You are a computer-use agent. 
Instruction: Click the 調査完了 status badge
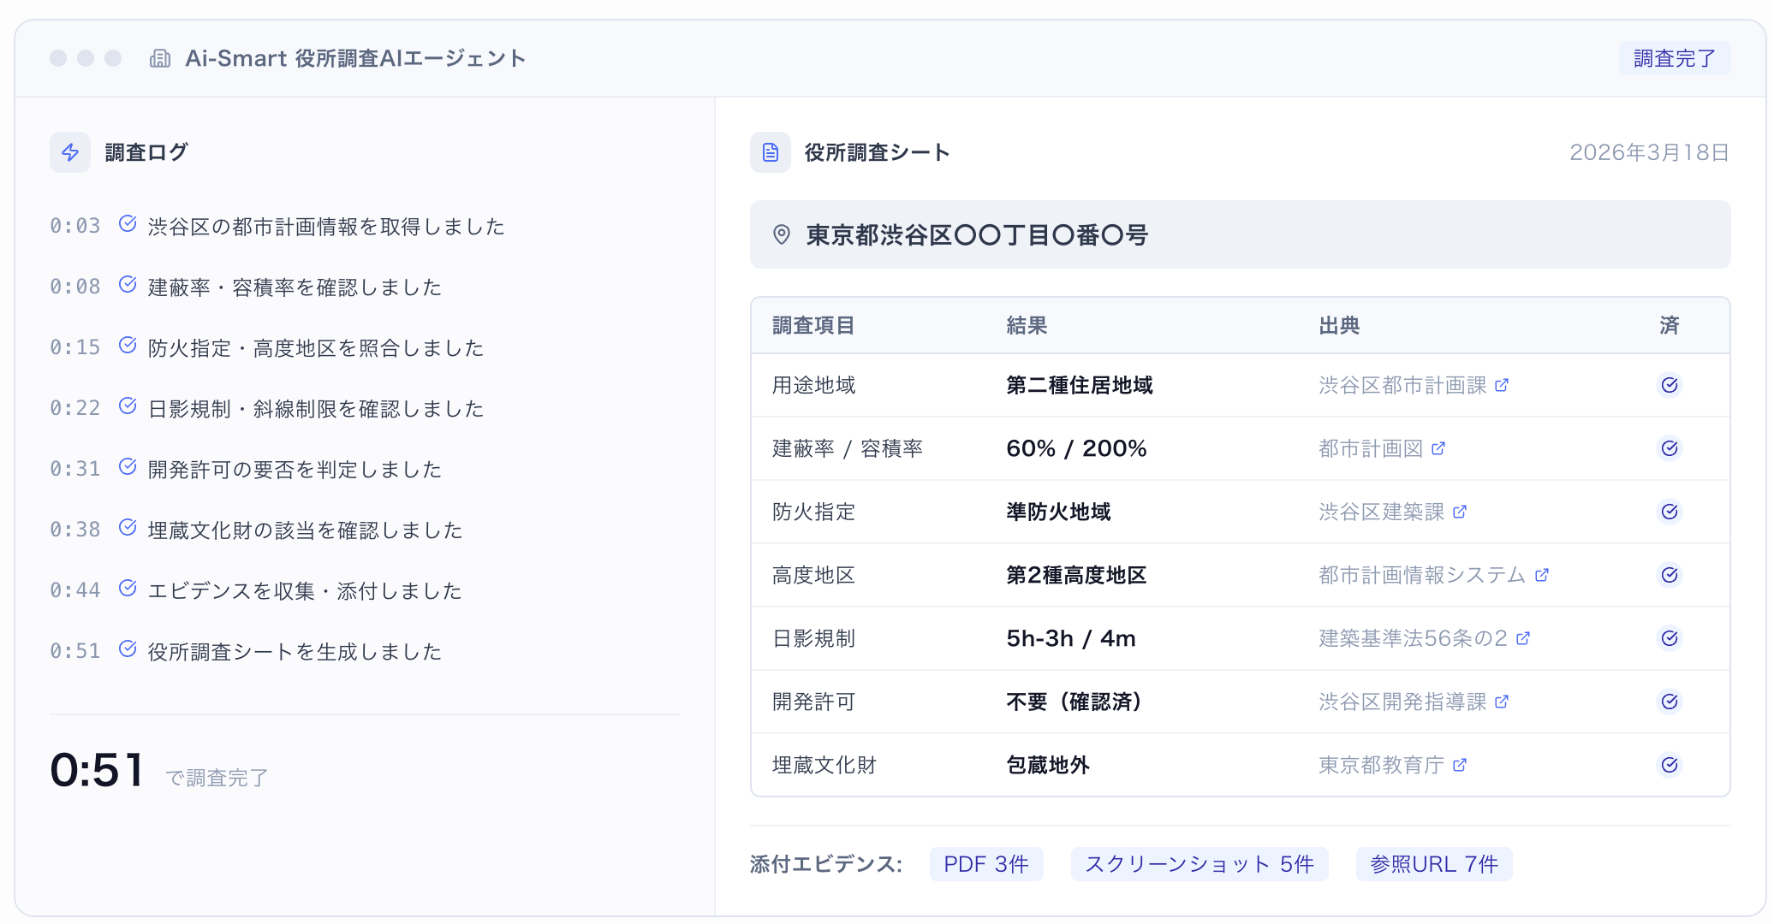click(1674, 57)
